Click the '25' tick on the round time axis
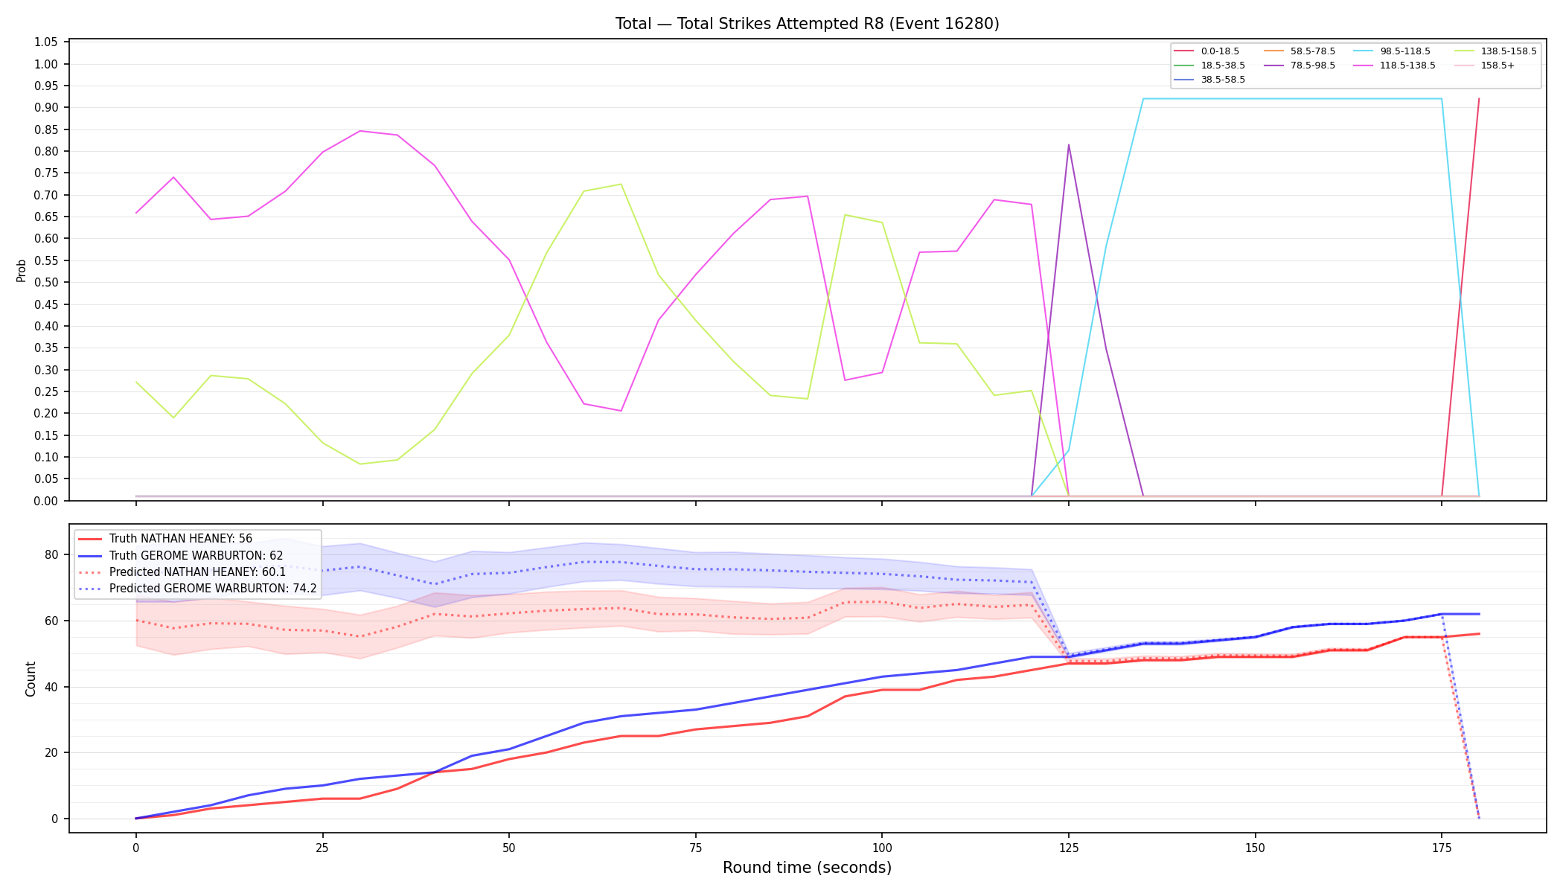 (322, 848)
